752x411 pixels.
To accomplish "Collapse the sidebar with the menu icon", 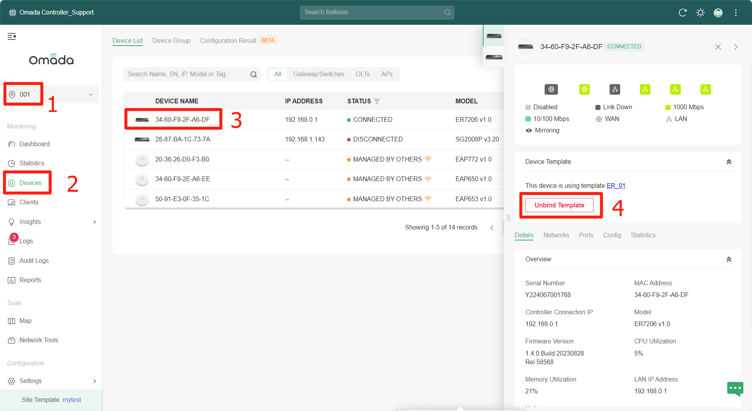I will click(12, 37).
